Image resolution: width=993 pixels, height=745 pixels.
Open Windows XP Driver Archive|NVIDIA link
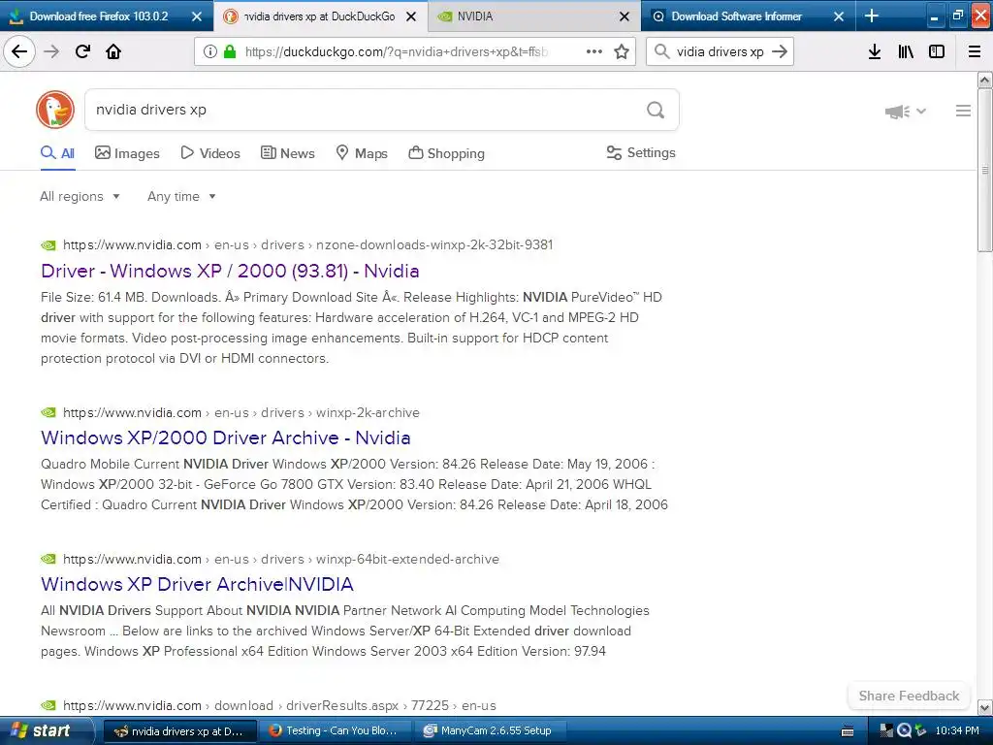point(197,584)
